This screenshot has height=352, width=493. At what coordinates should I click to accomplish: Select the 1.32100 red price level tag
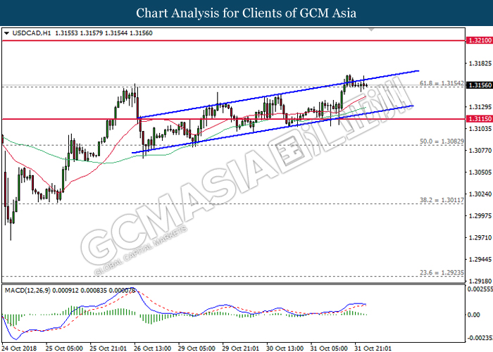click(479, 41)
